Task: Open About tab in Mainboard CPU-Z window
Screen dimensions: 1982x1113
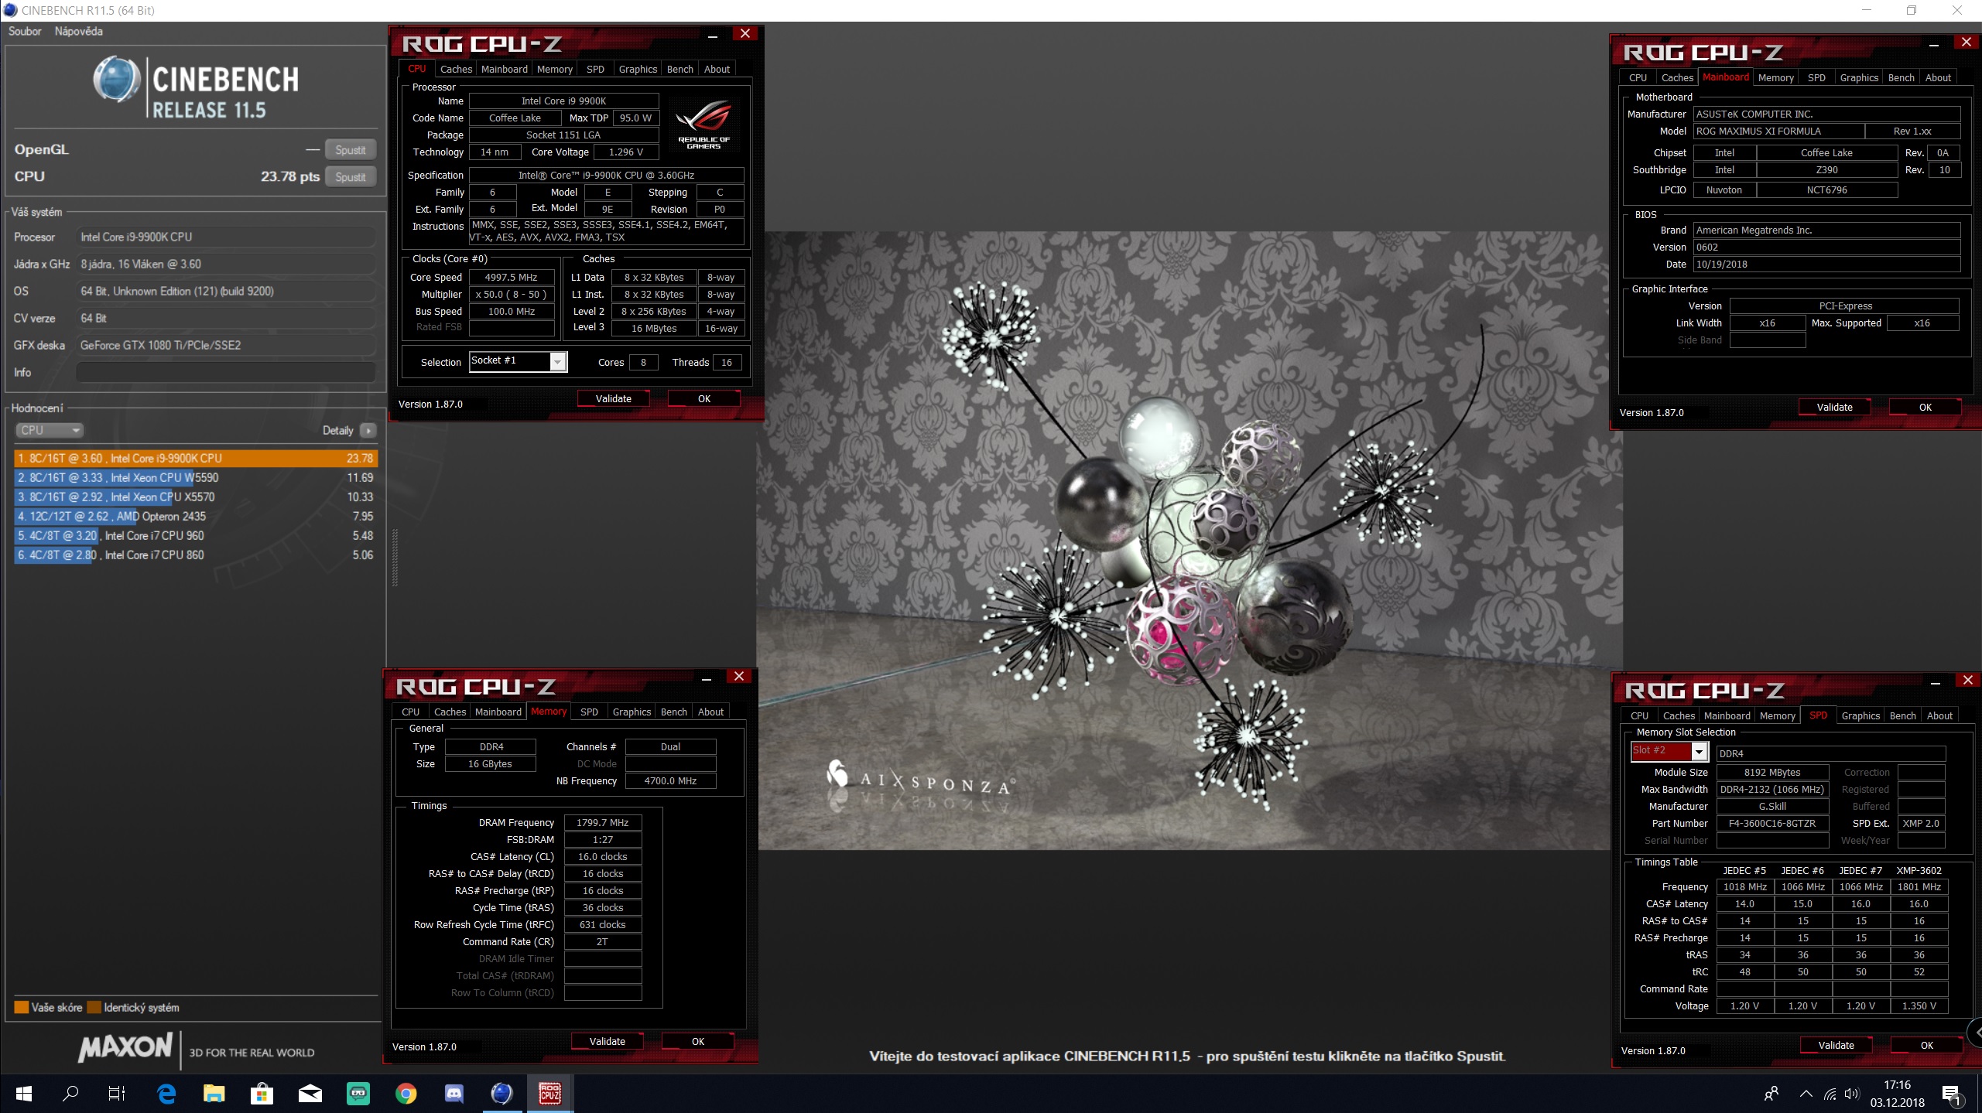Action: pyautogui.click(x=1938, y=77)
